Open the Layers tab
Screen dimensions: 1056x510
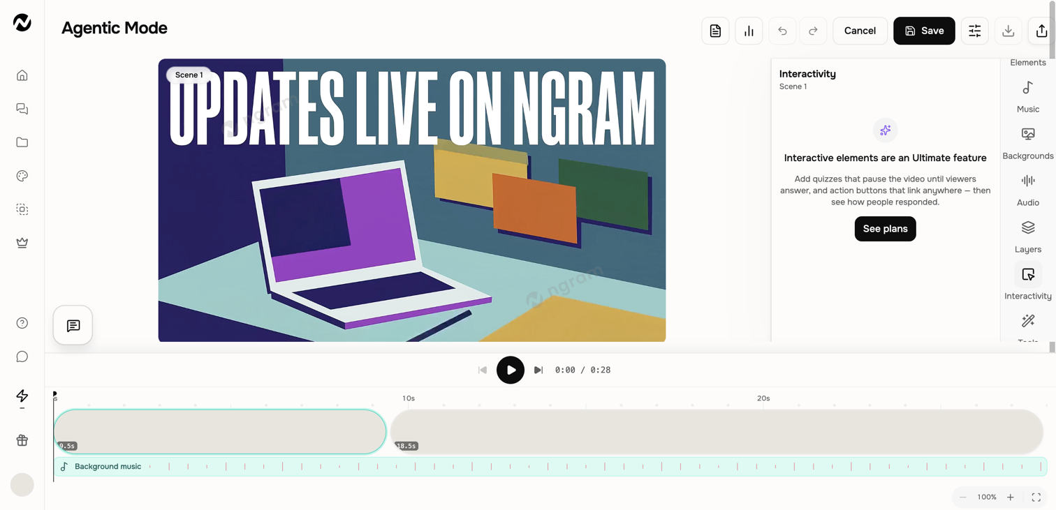pos(1028,237)
